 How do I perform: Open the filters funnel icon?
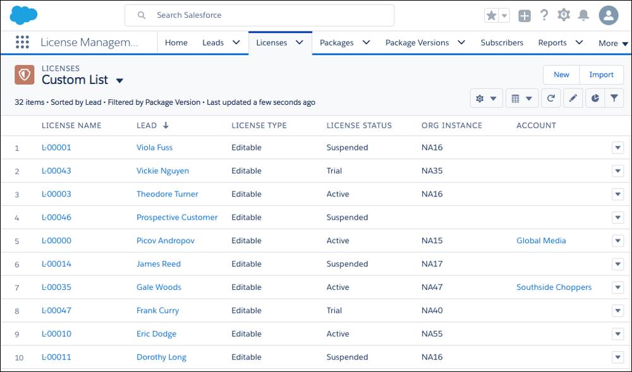614,99
